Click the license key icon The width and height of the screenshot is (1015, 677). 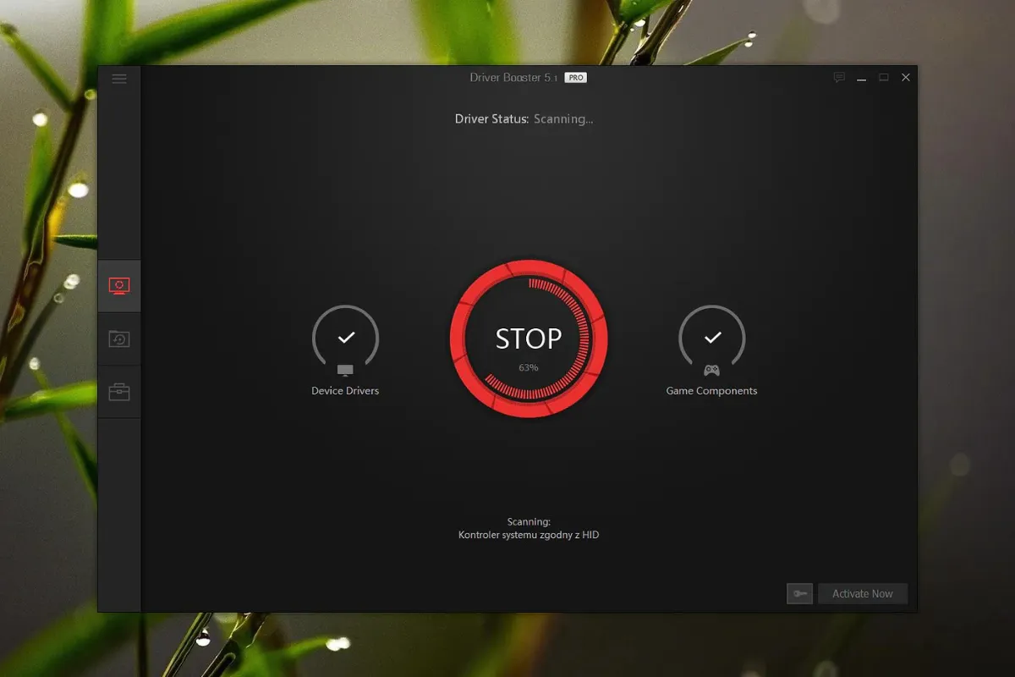[x=799, y=594]
